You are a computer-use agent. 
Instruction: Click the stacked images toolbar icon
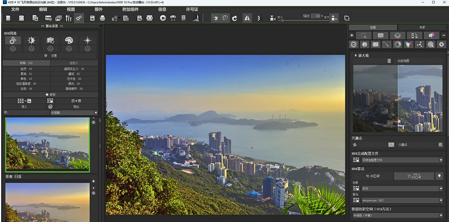(59, 18)
